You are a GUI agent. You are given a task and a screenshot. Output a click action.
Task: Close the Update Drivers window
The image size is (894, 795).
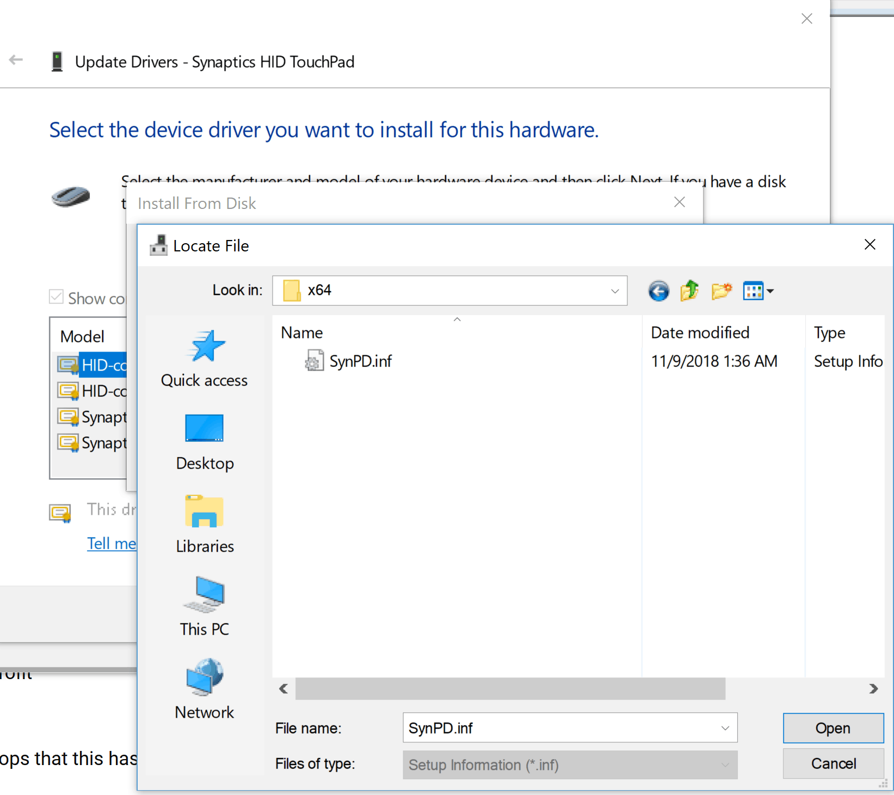pos(806,19)
